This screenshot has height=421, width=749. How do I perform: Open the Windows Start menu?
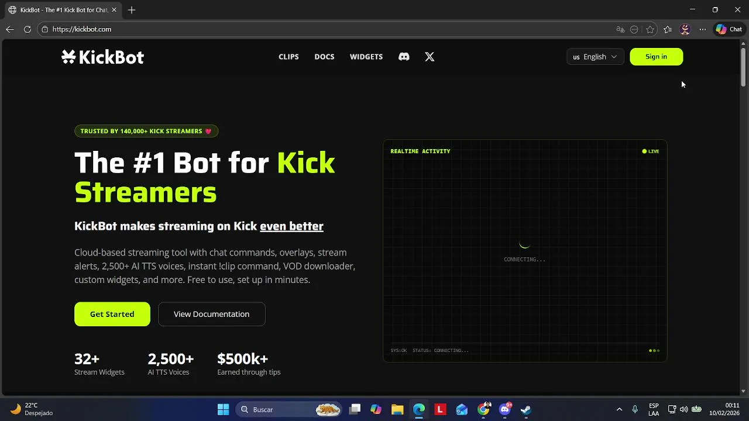(223, 409)
